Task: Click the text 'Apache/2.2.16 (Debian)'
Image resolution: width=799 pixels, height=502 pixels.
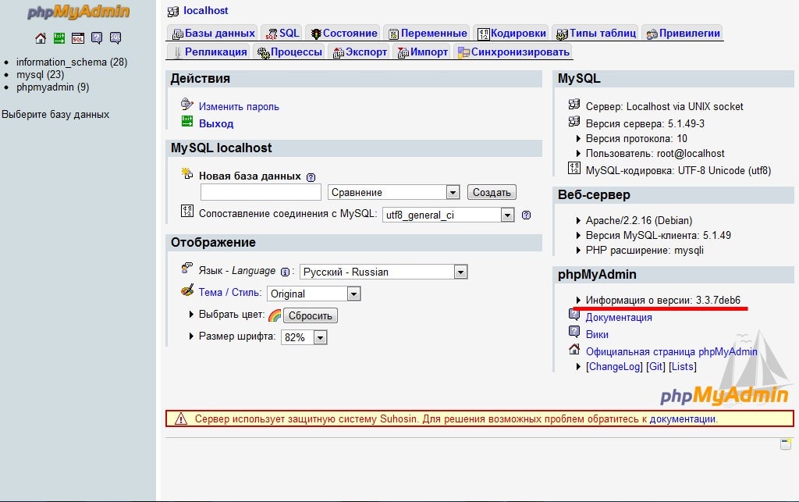Action: [x=639, y=220]
